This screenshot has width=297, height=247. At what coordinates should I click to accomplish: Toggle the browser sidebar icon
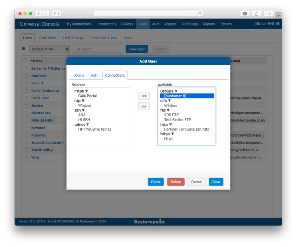56,13
